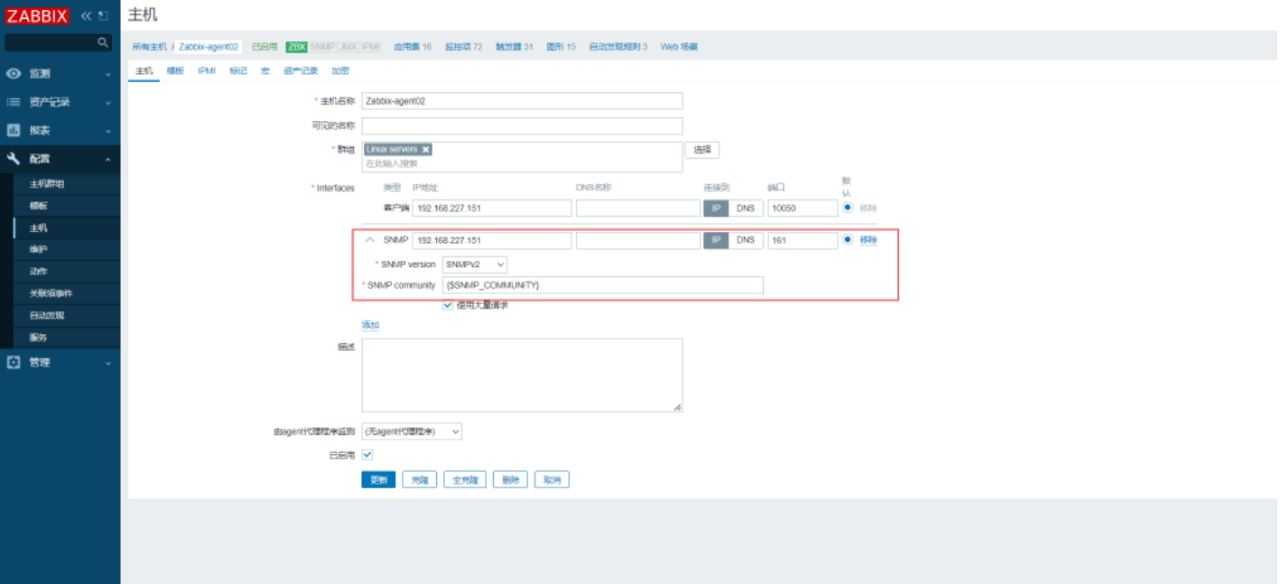Open the agent proxy dropdown (无agent代理程序)

412,431
